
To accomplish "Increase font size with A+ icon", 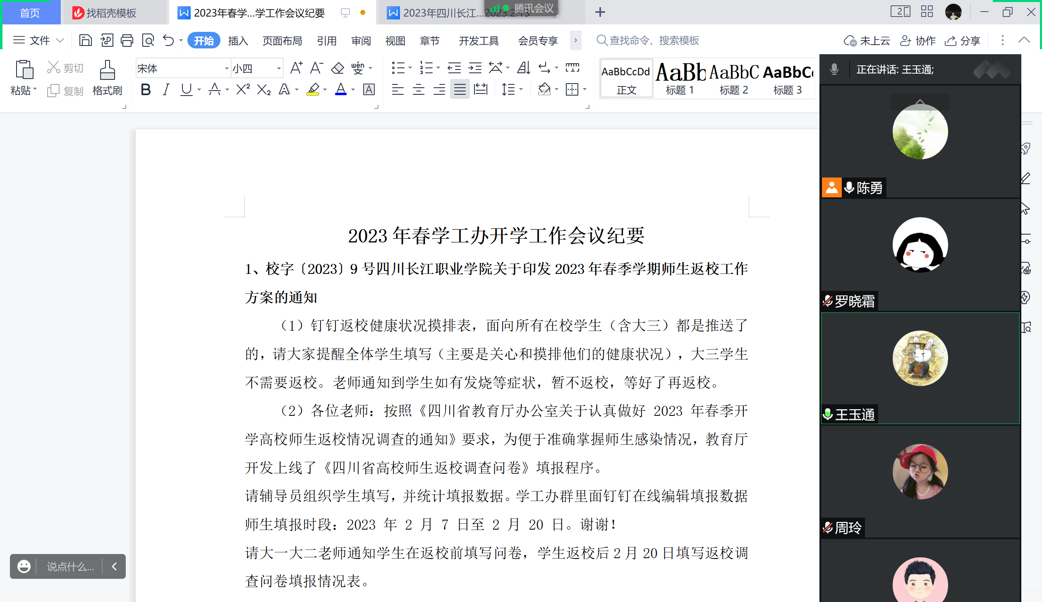I will (x=296, y=68).
